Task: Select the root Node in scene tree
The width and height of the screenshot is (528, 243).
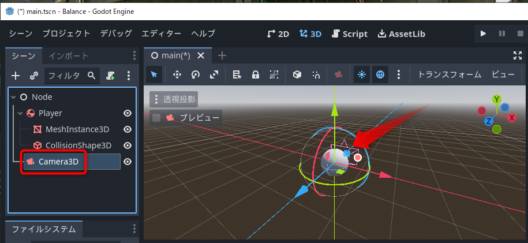Action: pos(42,97)
